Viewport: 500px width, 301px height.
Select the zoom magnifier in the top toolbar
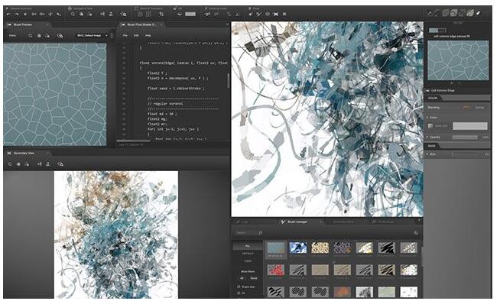coord(73,14)
